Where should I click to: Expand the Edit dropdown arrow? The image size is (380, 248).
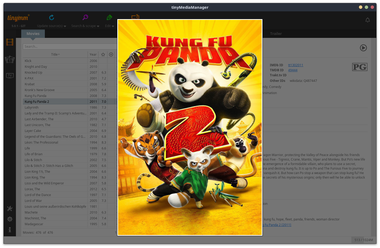113,26
